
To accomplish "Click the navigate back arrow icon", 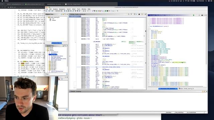I will click(x=49, y=11).
